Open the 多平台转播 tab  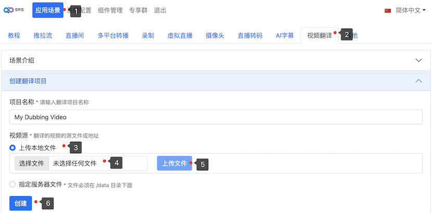point(113,36)
